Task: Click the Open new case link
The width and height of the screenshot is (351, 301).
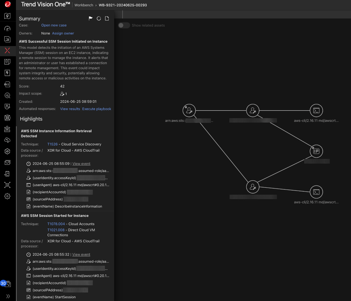Action: point(54,25)
